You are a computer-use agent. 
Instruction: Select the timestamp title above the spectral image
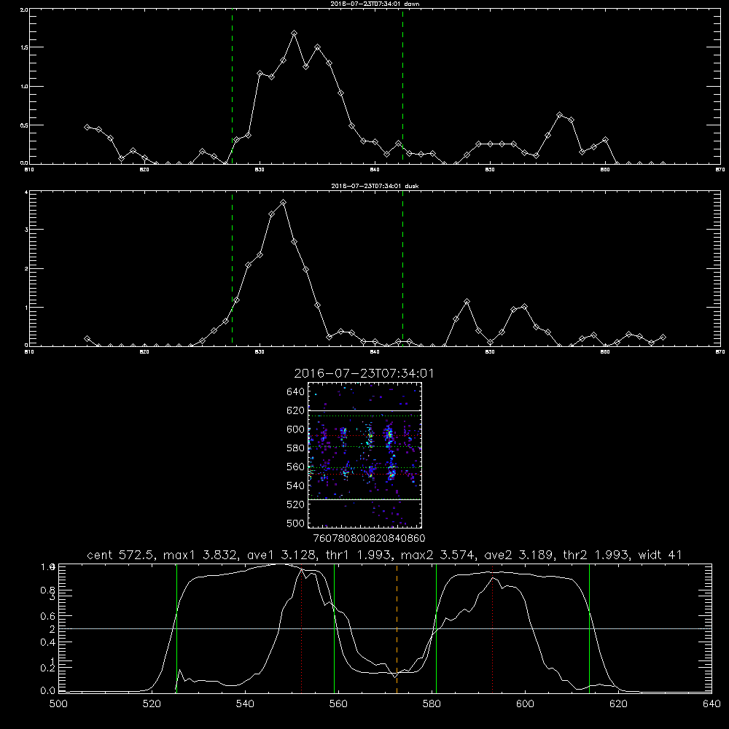364,373
